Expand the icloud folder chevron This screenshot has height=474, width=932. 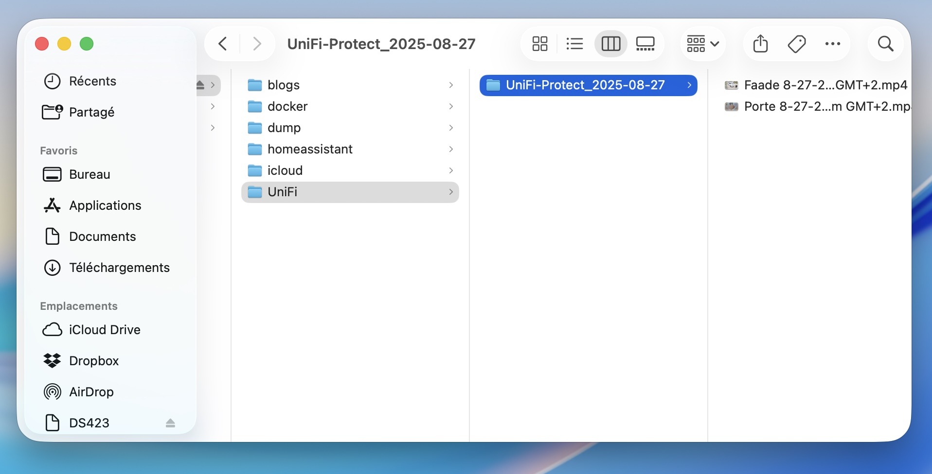click(x=451, y=170)
